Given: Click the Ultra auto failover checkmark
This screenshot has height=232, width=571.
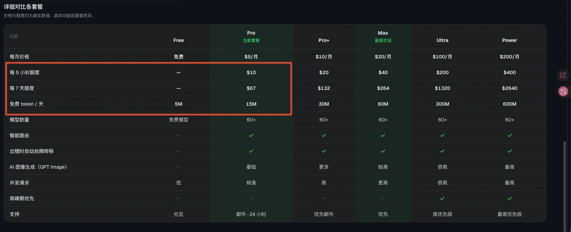Looking at the screenshot, I should 442,151.
